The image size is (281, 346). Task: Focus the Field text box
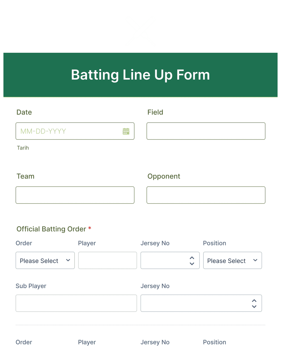click(x=206, y=131)
